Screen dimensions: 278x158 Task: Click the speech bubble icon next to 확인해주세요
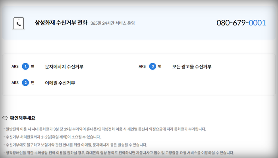(5, 118)
